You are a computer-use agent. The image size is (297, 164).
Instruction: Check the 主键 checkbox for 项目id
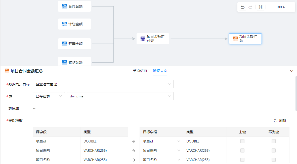point(242,141)
